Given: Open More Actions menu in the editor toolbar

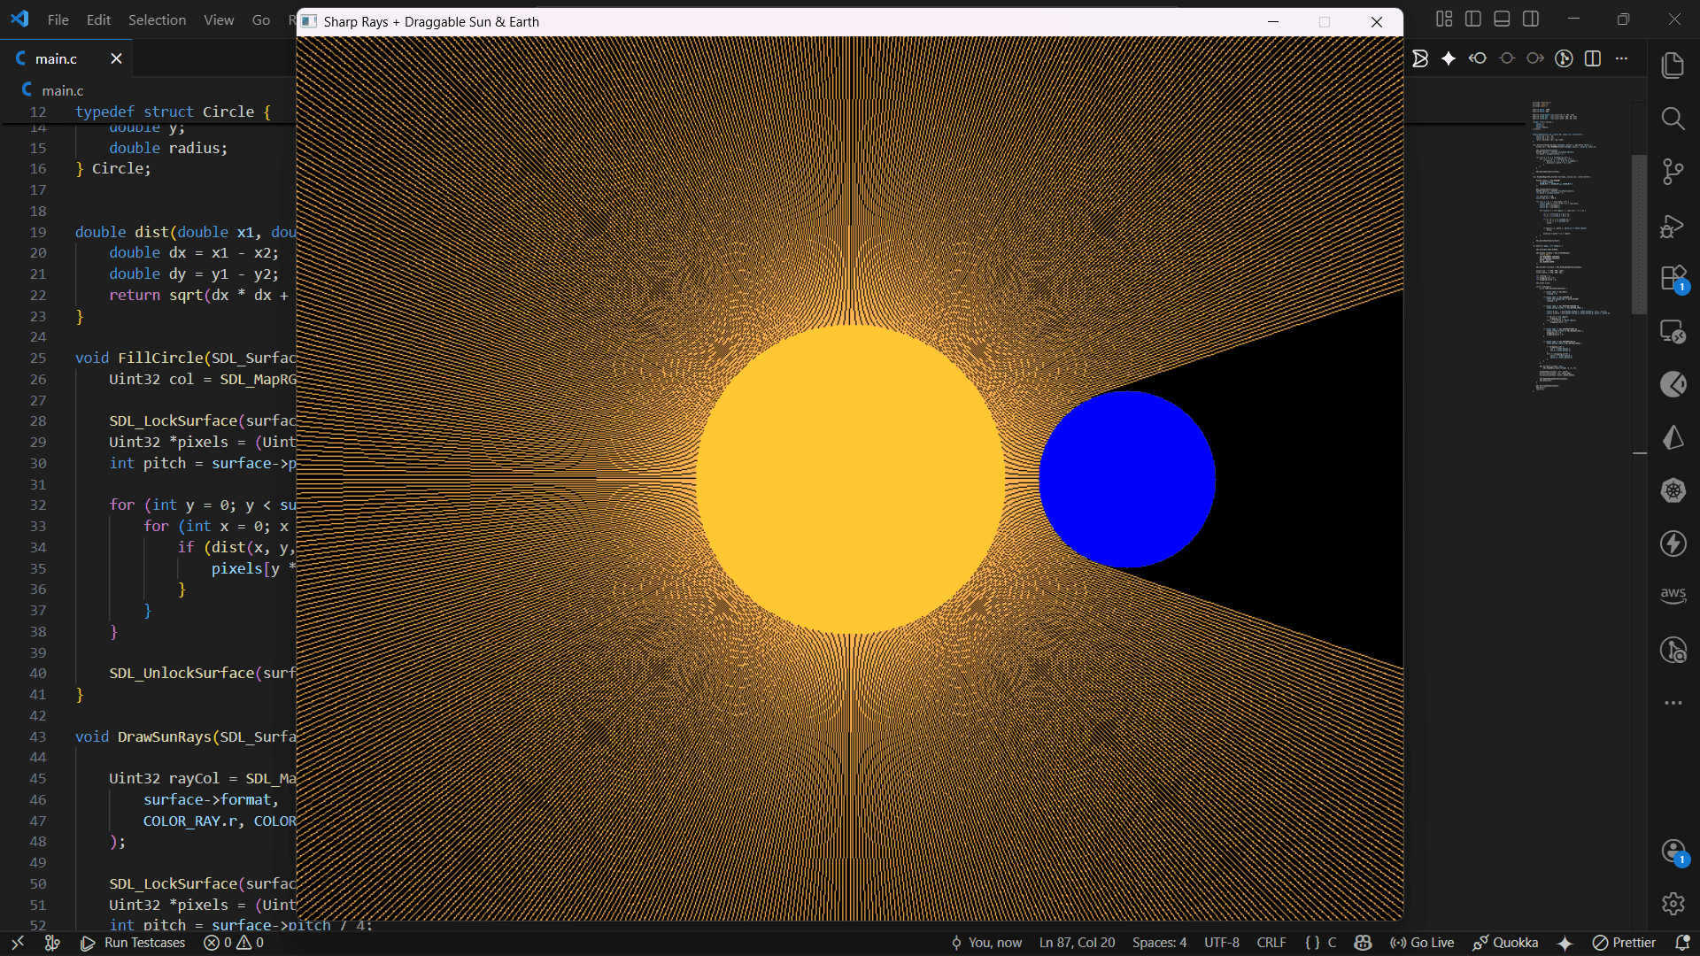Looking at the screenshot, I should 1623,58.
